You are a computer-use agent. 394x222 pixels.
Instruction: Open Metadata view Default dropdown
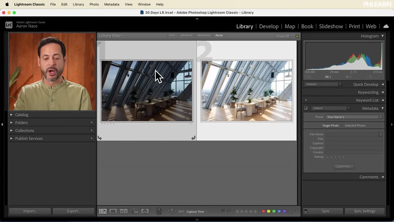pyautogui.click(x=331, y=108)
